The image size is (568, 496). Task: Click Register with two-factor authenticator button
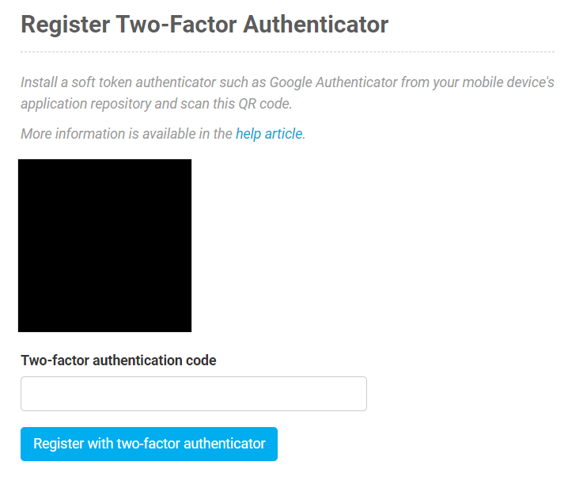[149, 444]
